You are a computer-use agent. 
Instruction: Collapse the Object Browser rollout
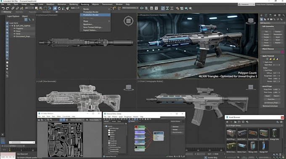click(x=261, y=49)
